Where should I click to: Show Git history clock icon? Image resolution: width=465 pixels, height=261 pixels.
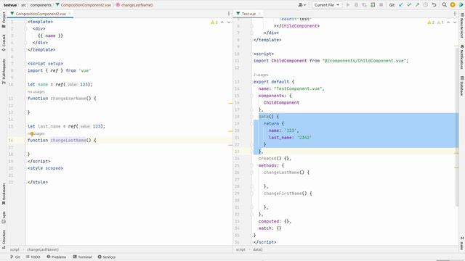tap(426, 5)
